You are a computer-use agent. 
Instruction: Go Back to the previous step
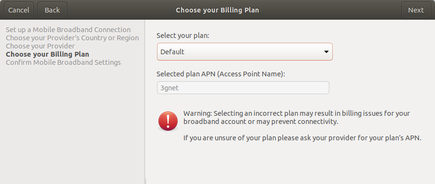(x=52, y=10)
